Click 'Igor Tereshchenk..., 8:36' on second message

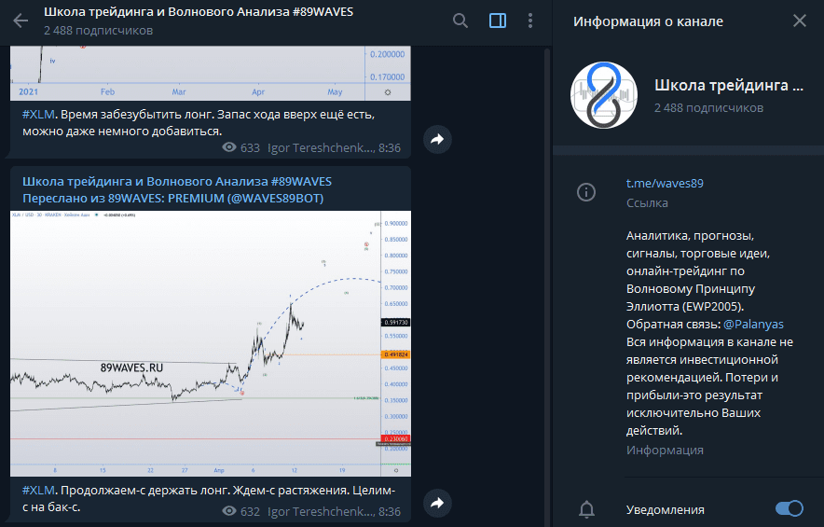pyautogui.click(x=334, y=511)
